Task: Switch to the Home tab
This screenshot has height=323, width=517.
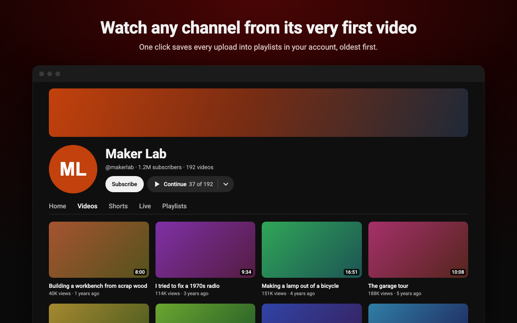Action: [x=57, y=206]
